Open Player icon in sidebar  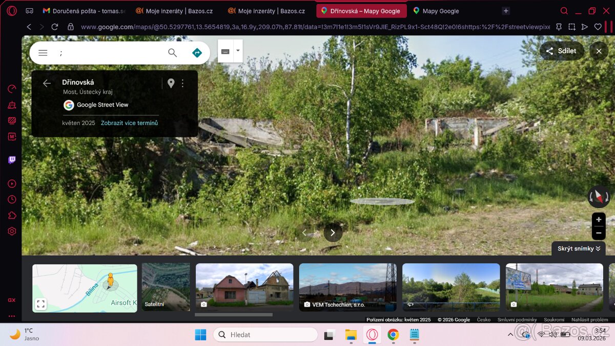[12, 184]
